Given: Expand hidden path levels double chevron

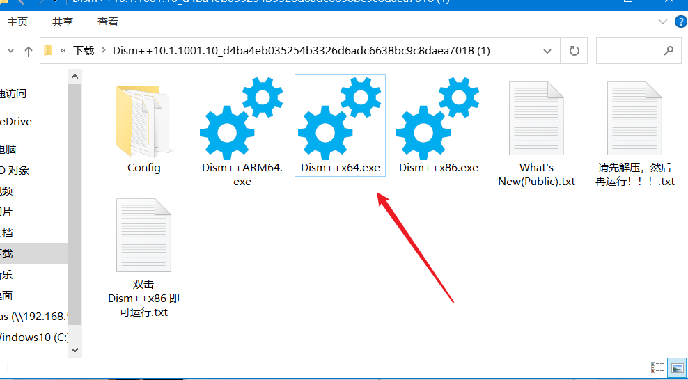Looking at the screenshot, I should 63,50.
